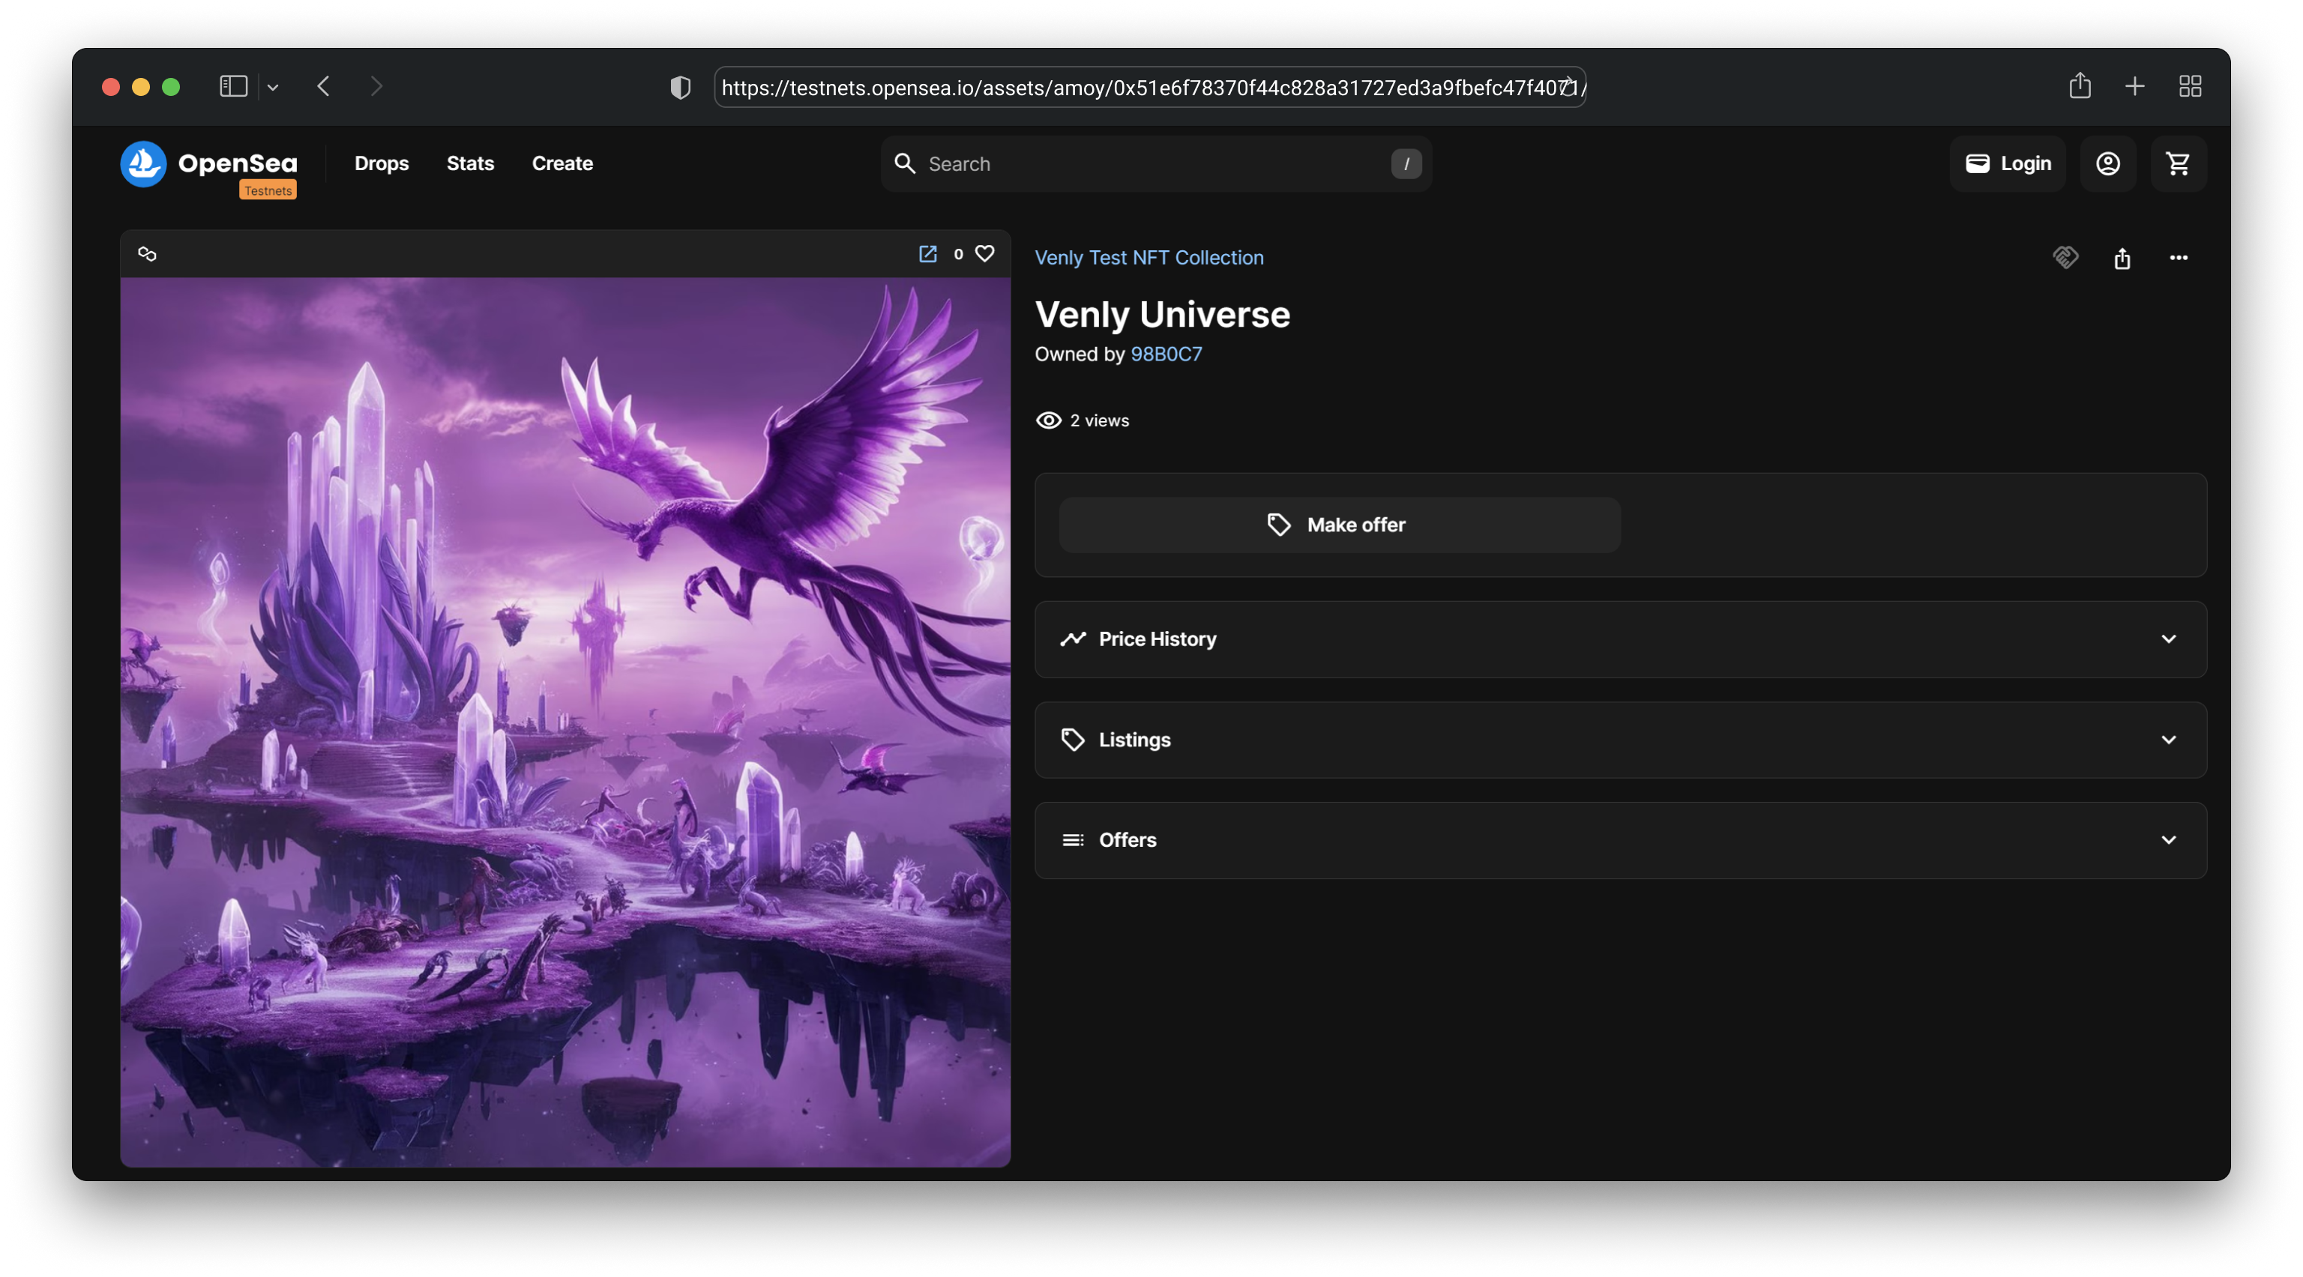The width and height of the screenshot is (2303, 1277).
Task: Open Venly Test NFT Collection link
Action: pos(1149,257)
